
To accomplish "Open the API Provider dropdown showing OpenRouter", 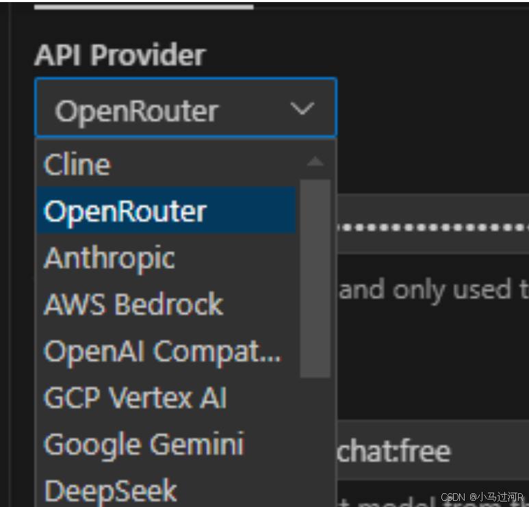I will tap(185, 107).
